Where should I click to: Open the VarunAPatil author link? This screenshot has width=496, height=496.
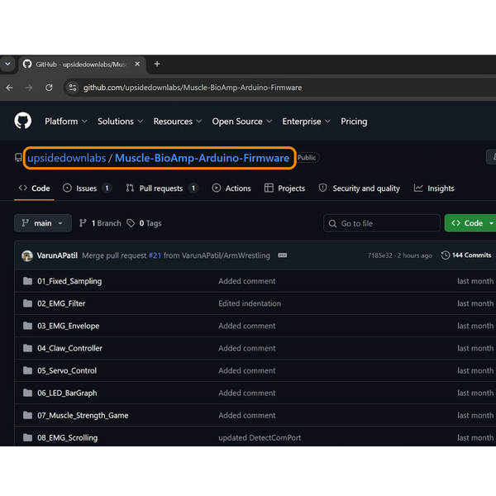(57, 255)
